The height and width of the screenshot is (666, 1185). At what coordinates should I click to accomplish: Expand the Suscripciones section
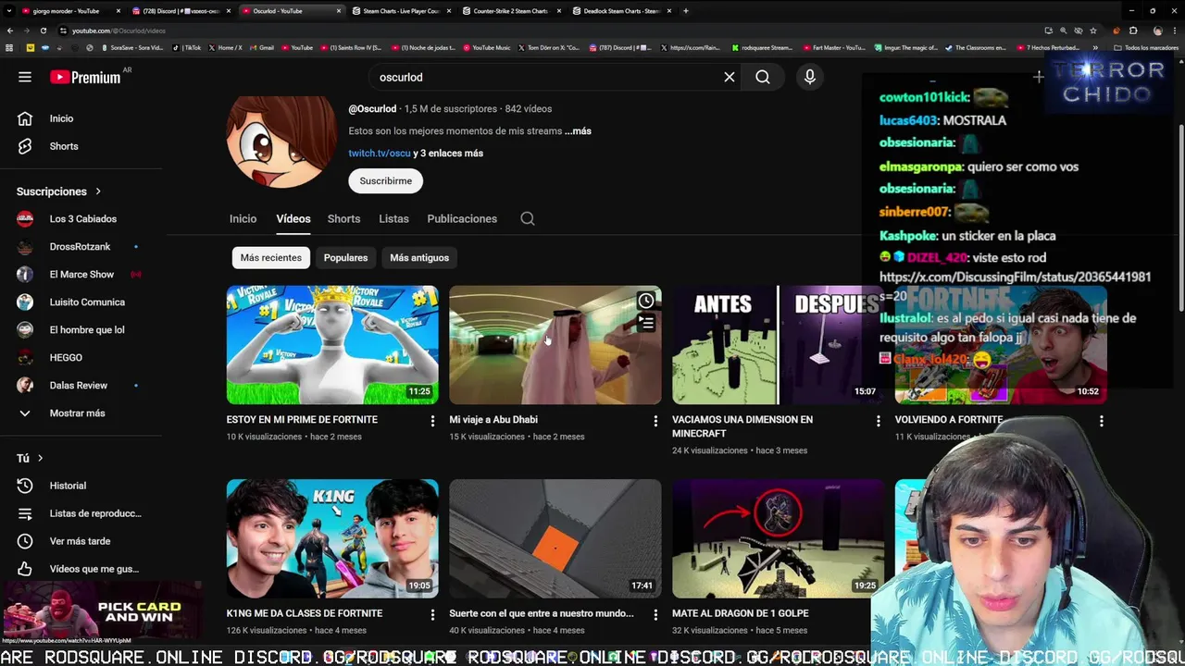click(58, 191)
